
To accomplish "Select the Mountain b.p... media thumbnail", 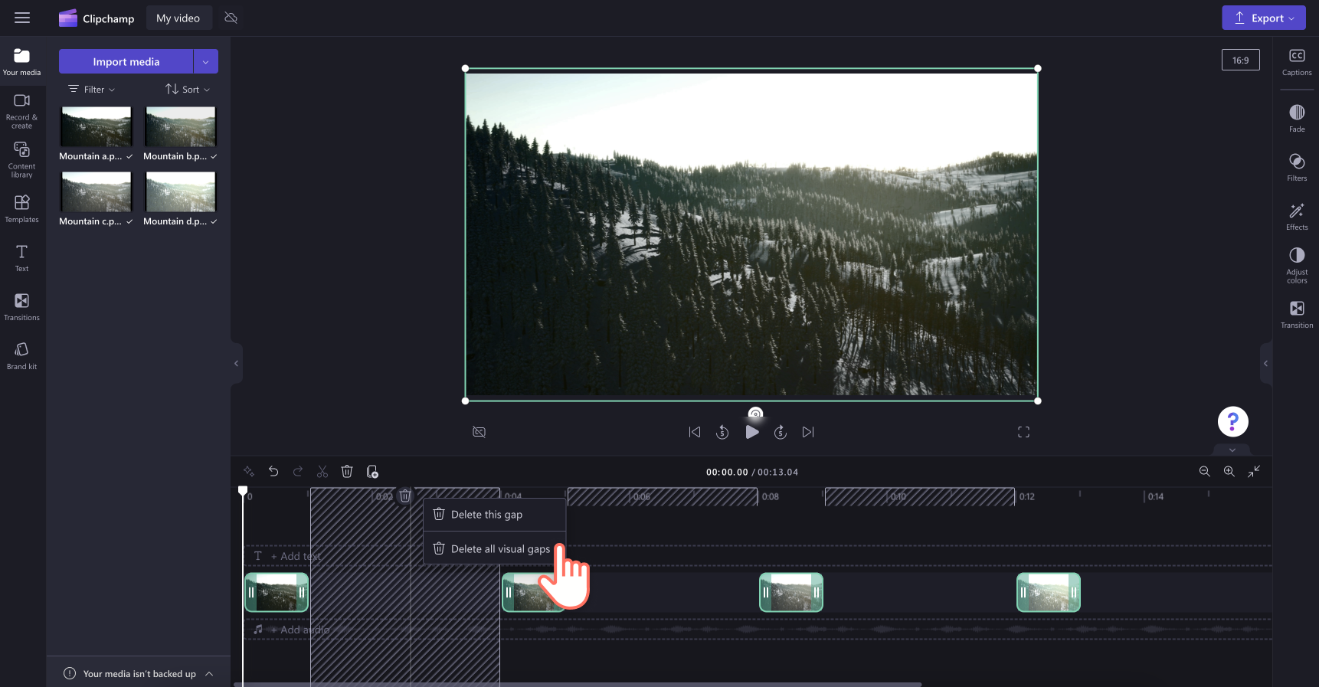I will point(181,126).
